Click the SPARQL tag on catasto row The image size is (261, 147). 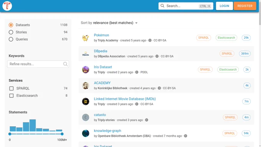pyautogui.click(x=230, y=117)
